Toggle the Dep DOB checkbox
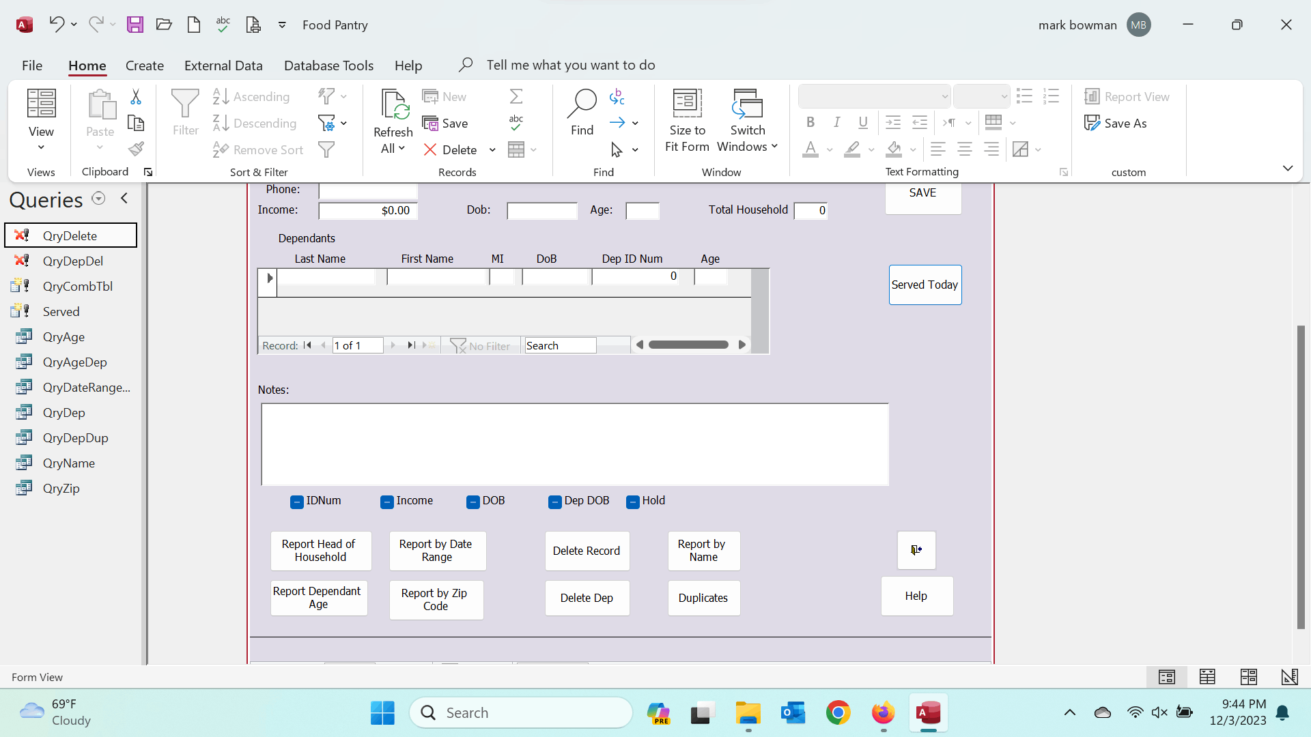Viewport: 1311px width, 737px height. coord(555,502)
